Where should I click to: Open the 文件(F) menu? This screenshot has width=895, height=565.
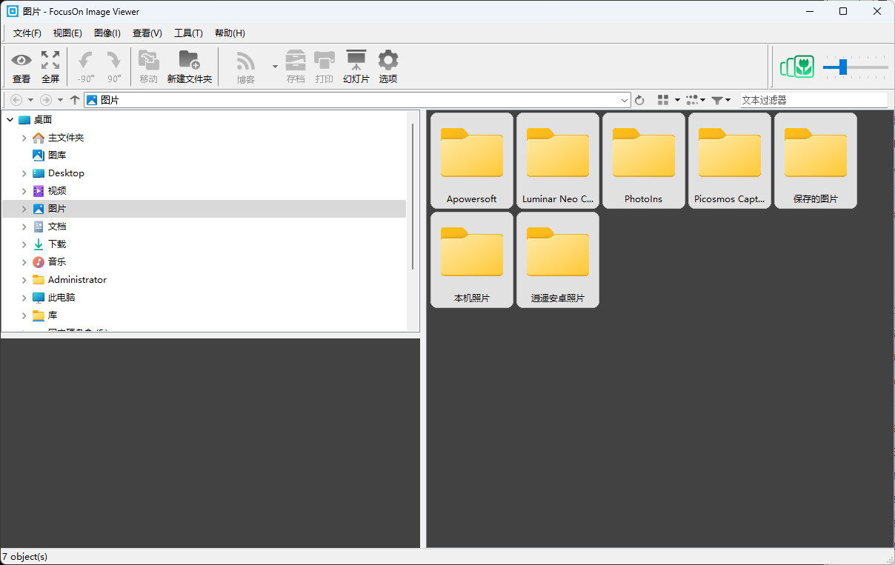[27, 33]
